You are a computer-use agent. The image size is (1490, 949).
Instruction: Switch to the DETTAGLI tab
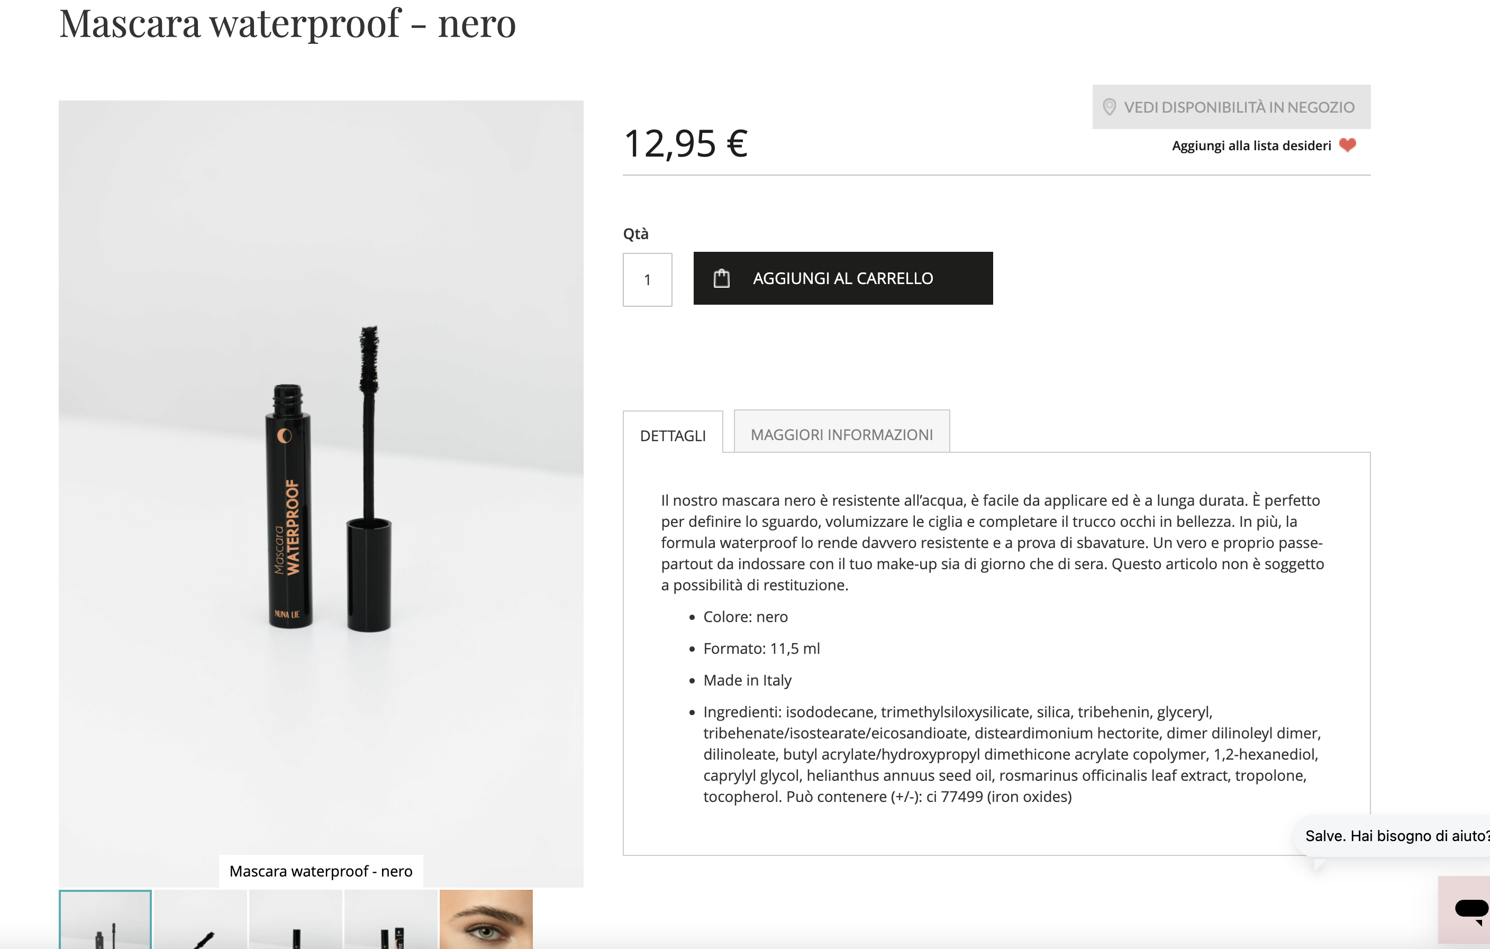673,435
